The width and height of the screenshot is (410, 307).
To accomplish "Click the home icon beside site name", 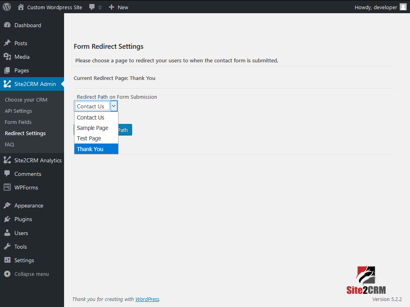I will point(21,7).
